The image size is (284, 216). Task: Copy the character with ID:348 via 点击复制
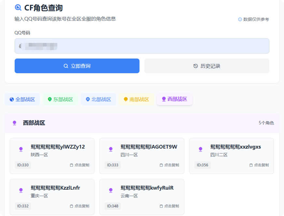pos(169,206)
